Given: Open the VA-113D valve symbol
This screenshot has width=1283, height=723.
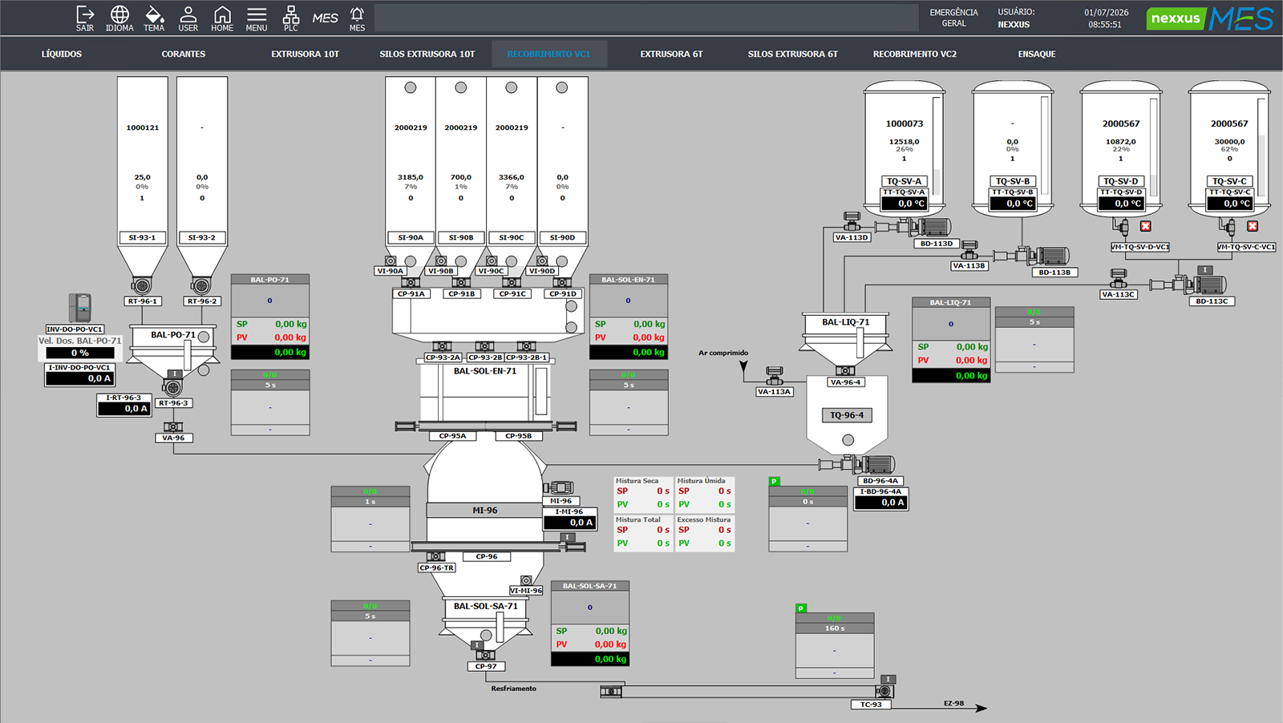Looking at the screenshot, I should point(852,220).
